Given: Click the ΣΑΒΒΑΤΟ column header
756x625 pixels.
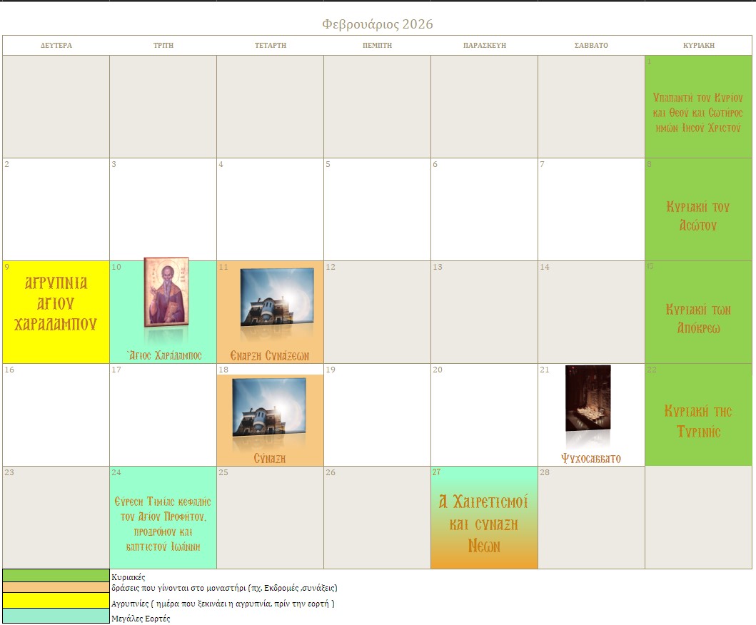Looking at the screenshot, I should click(591, 45).
